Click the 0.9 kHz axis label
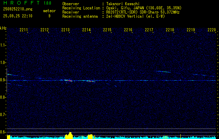This screenshot has height=139, width=219. point(3,80)
